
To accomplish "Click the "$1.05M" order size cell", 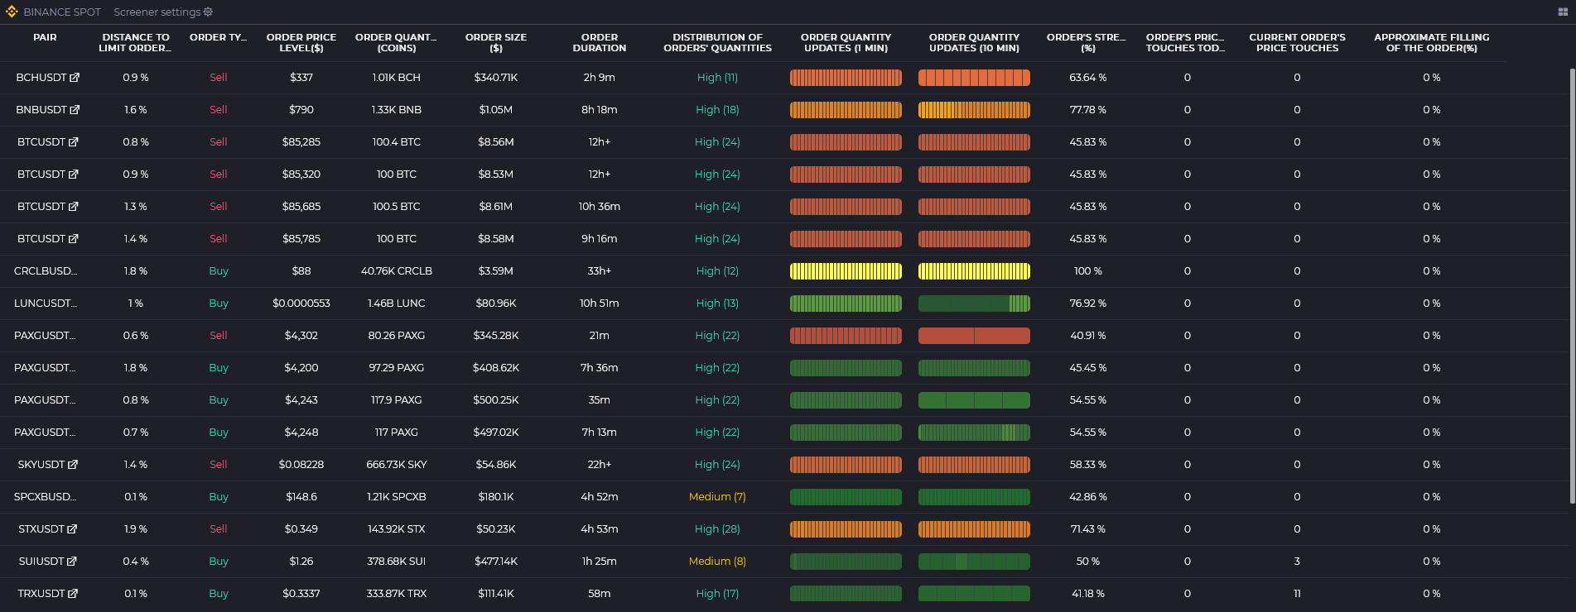I will coord(496,109).
